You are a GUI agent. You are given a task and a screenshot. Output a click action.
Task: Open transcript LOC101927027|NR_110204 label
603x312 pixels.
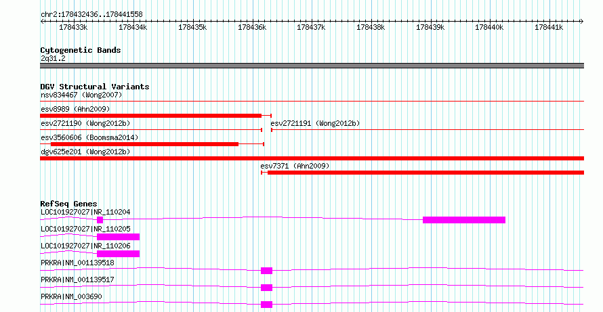pos(85,212)
